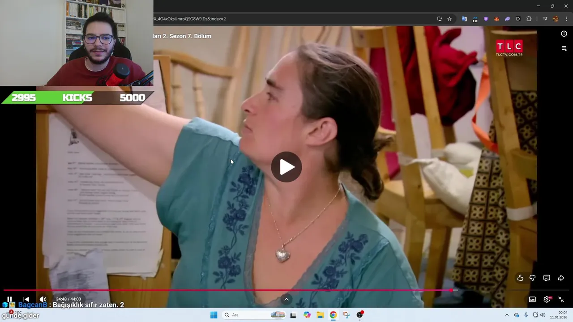This screenshot has width=573, height=322.
Task: Show video info circle icon
Action: click(x=564, y=34)
